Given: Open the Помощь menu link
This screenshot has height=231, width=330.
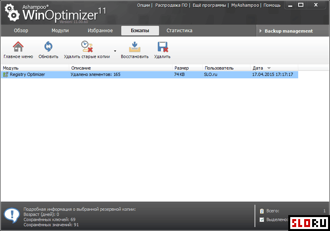Looking at the screenshot, I should [x=272, y=5].
